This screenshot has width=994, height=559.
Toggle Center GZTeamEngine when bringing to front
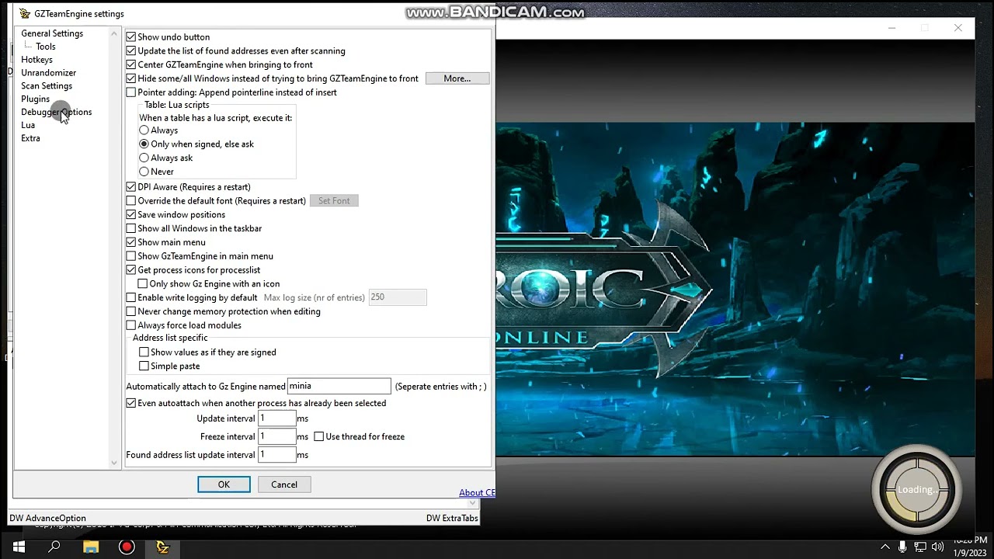[x=131, y=64]
